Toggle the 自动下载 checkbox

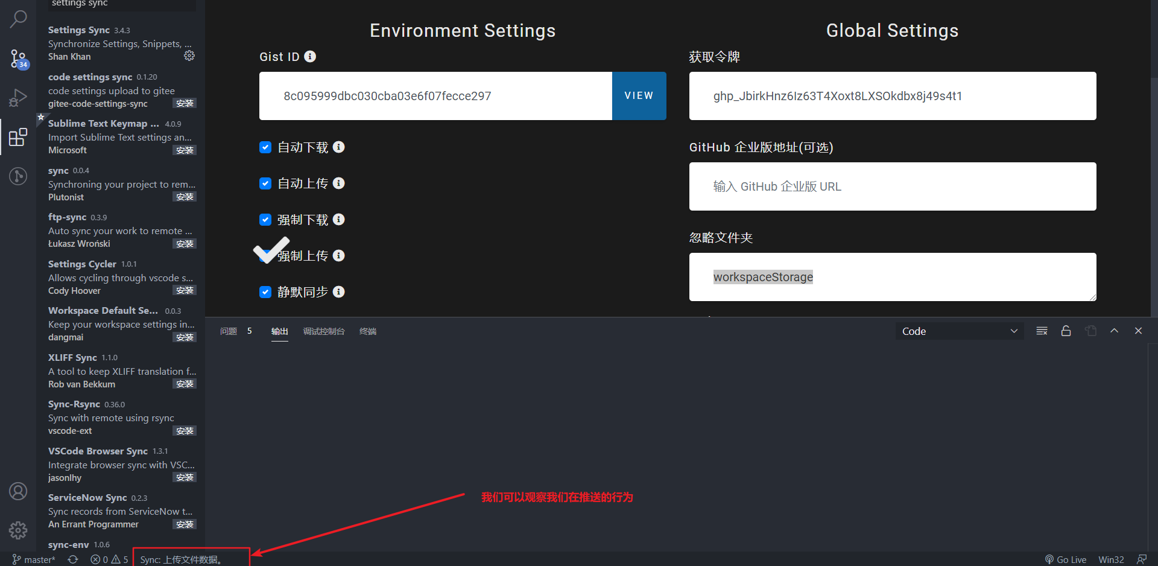coord(265,147)
